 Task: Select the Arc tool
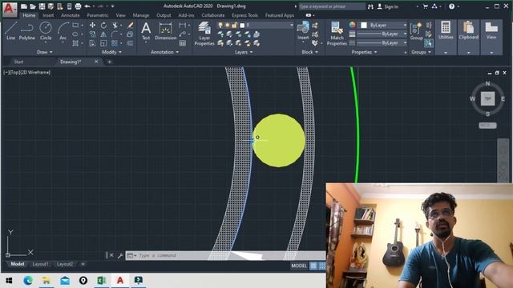click(63, 31)
